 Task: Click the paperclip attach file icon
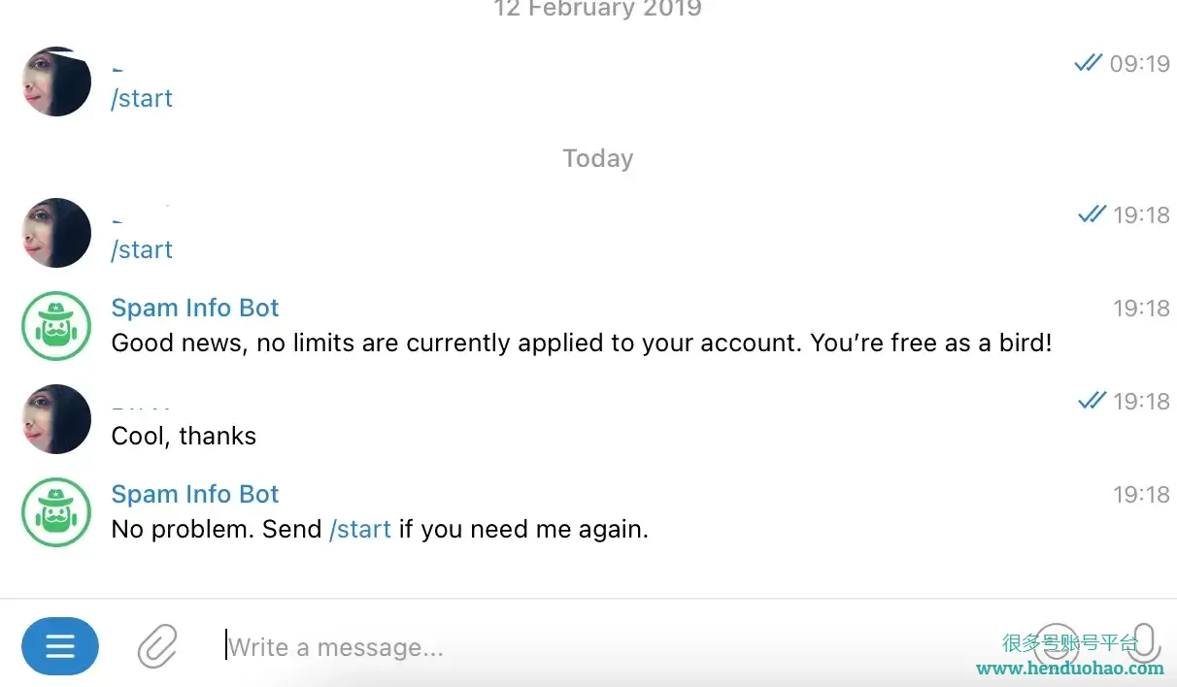point(157,645)
